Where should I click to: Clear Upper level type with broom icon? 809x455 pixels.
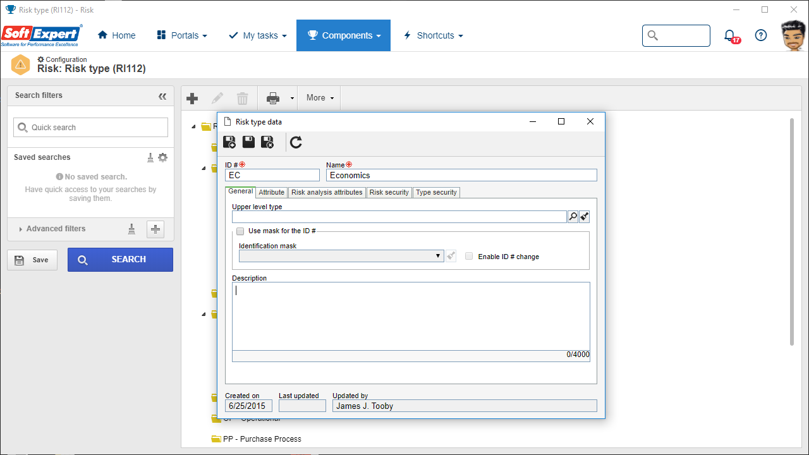tap(585, 217)
